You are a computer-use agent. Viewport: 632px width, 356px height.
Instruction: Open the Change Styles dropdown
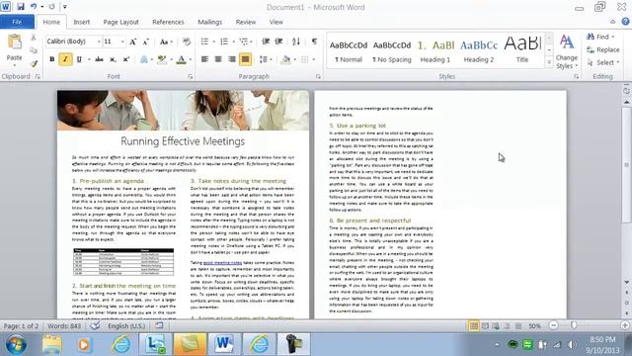coord(567,51)
